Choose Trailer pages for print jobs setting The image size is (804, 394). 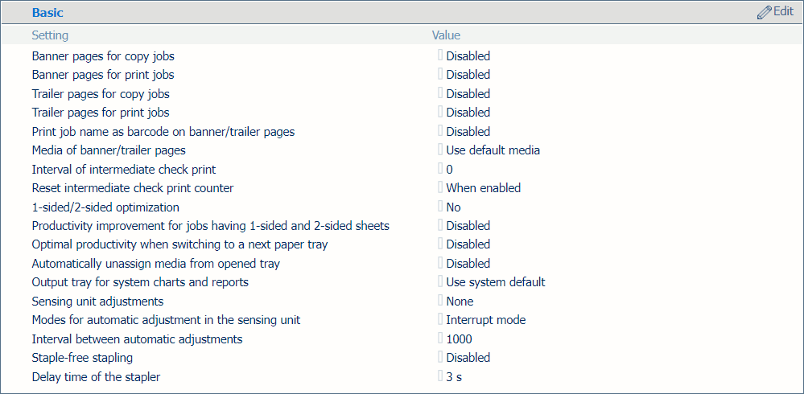coord(101,113)
